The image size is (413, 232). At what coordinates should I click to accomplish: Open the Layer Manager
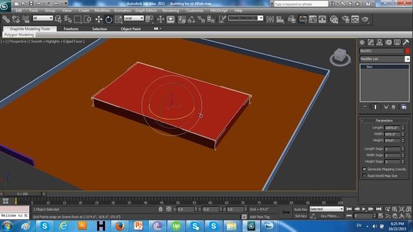point(292,19)
